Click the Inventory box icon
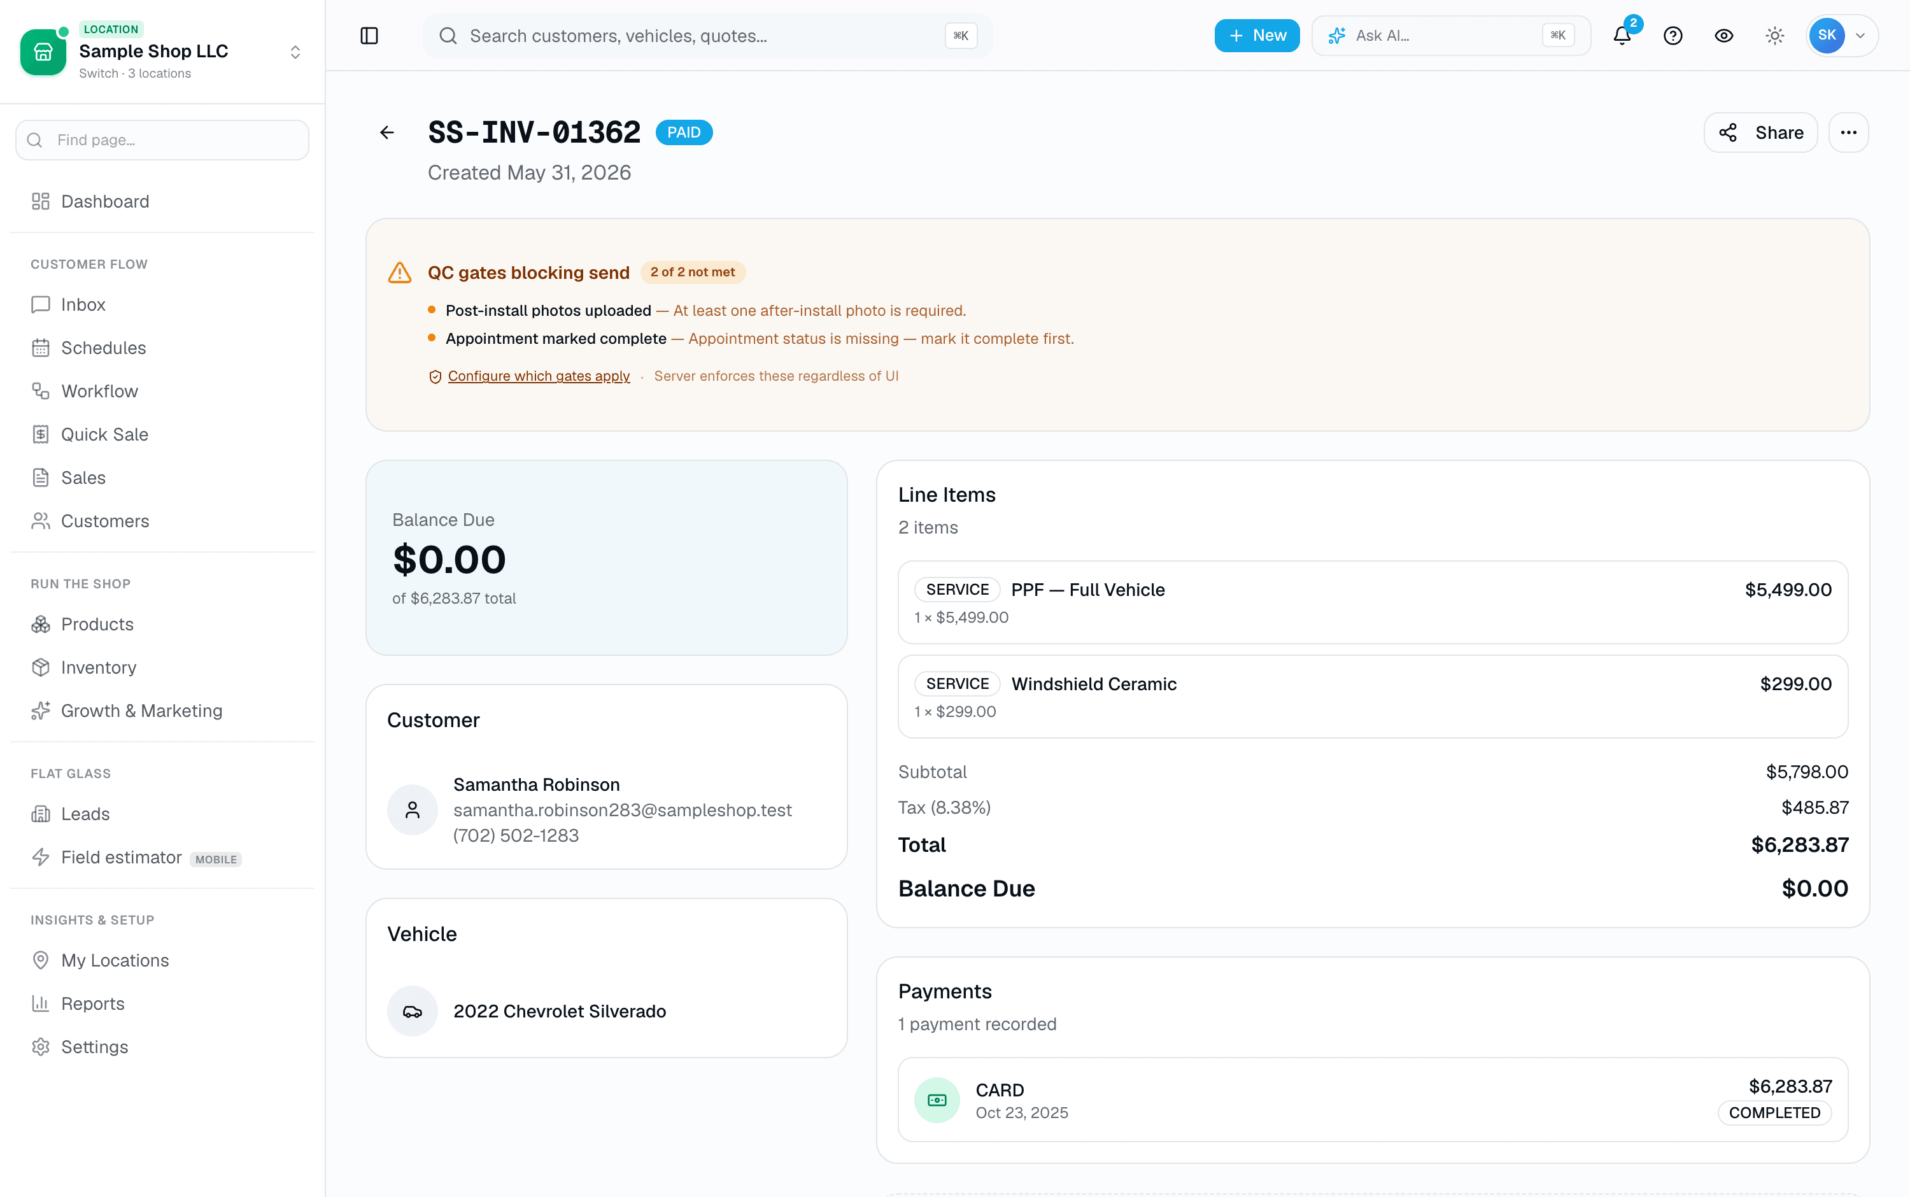This screenshot has height=1197, width=1910. (x=40, y=667)
